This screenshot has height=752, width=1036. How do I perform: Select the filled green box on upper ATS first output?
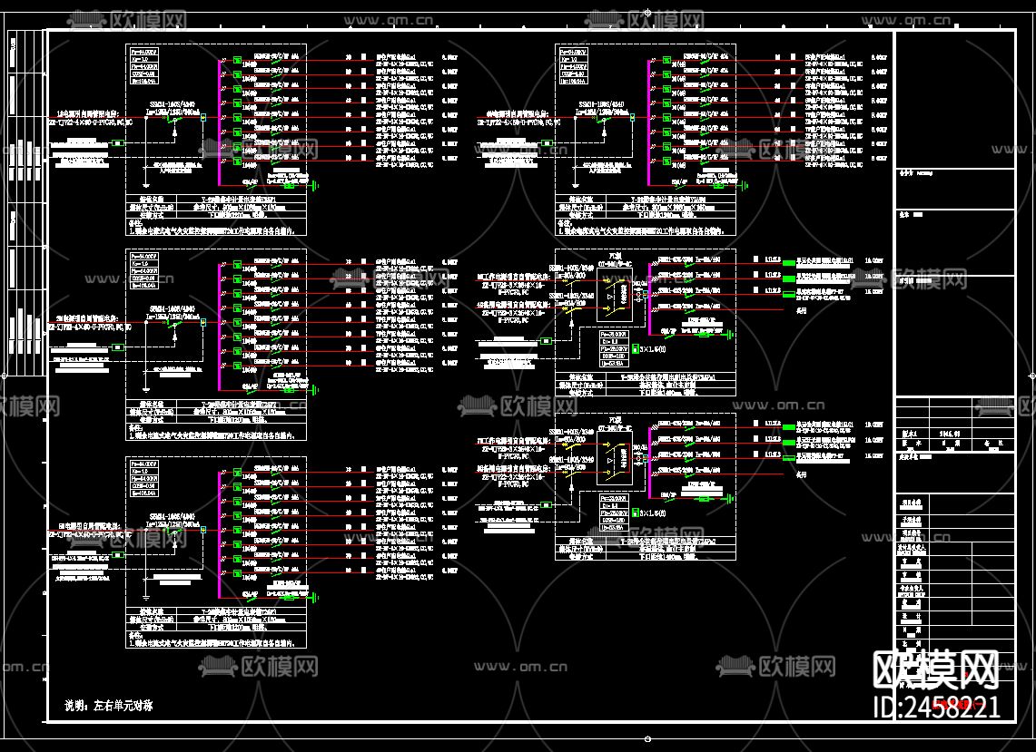(788, 262)
